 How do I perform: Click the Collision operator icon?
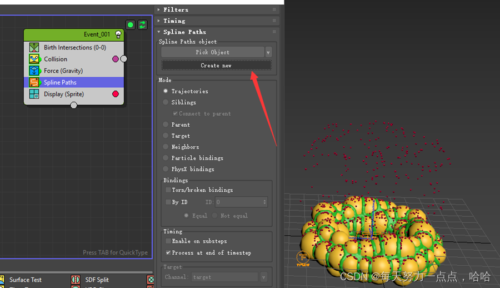click(34, 59)
